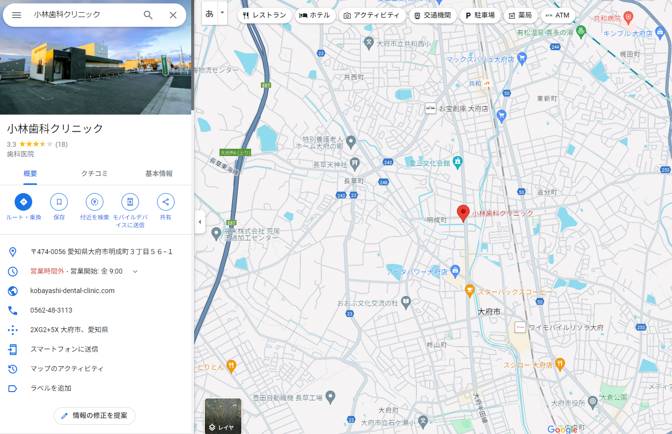Click the マップのアクティビティ history icon

click(x=13, y=369)
